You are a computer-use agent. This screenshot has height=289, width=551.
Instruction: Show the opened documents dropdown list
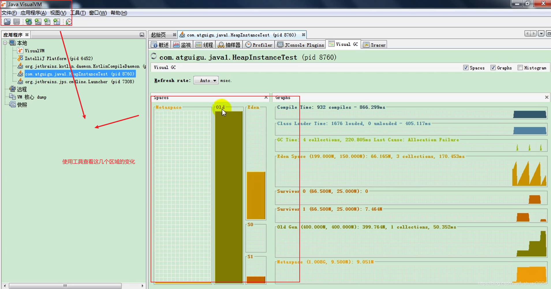[x=541, y=34]
